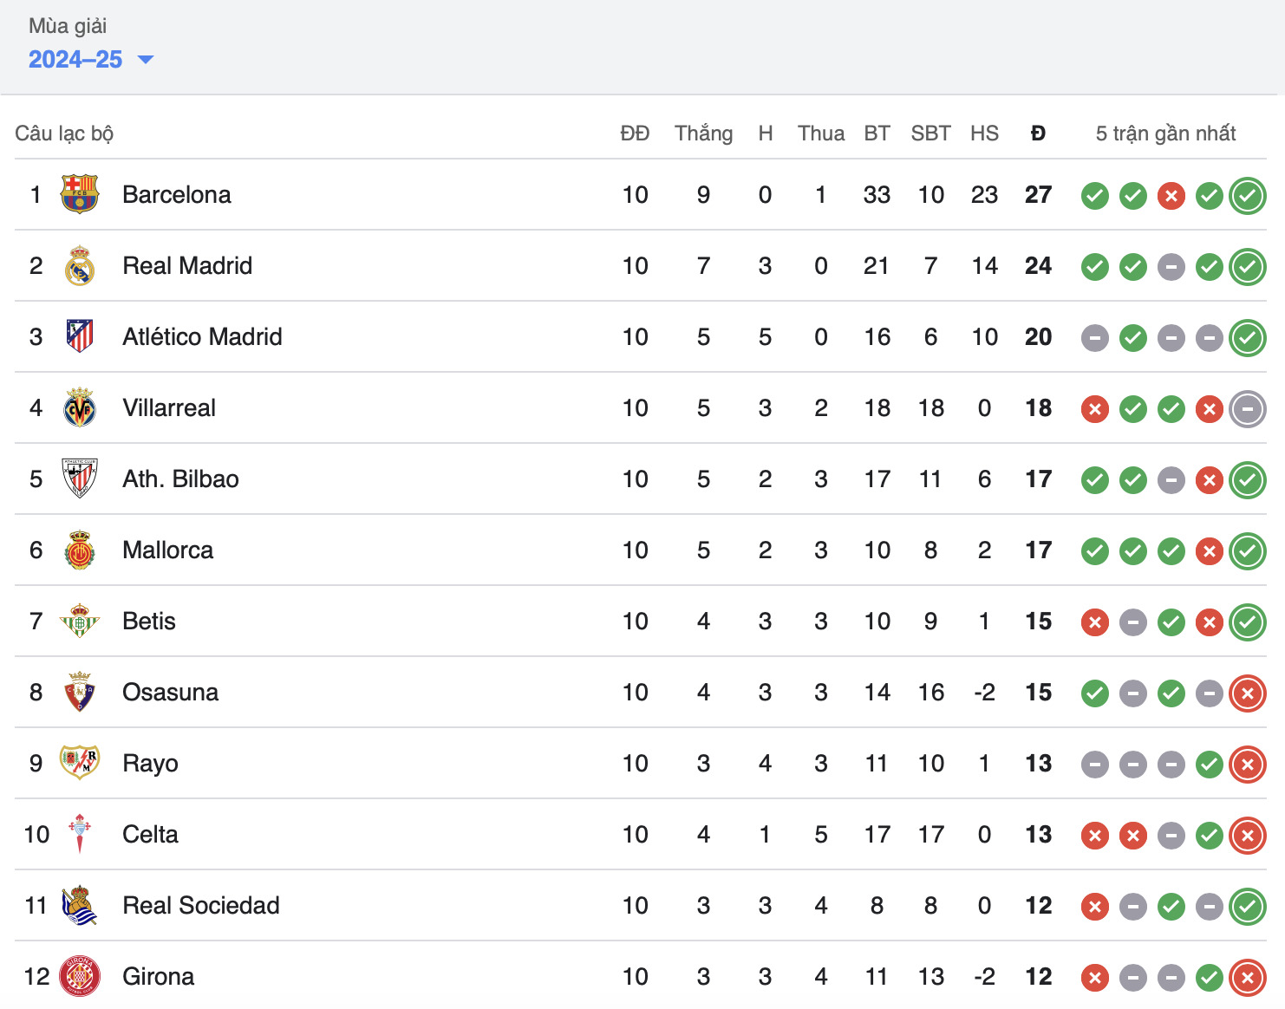Click the '5 trận gần nhất' header
Screen dimensions: 1285x1009
point(1165,133)
